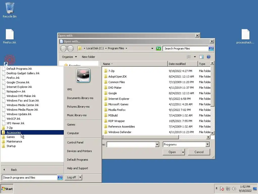
Task: Open the Games folder in programs list
Action: [x=11, y=137]
